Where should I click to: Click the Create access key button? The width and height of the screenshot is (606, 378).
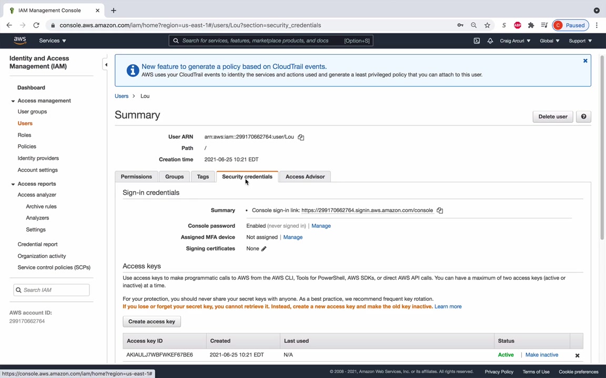tap(151, 321)
